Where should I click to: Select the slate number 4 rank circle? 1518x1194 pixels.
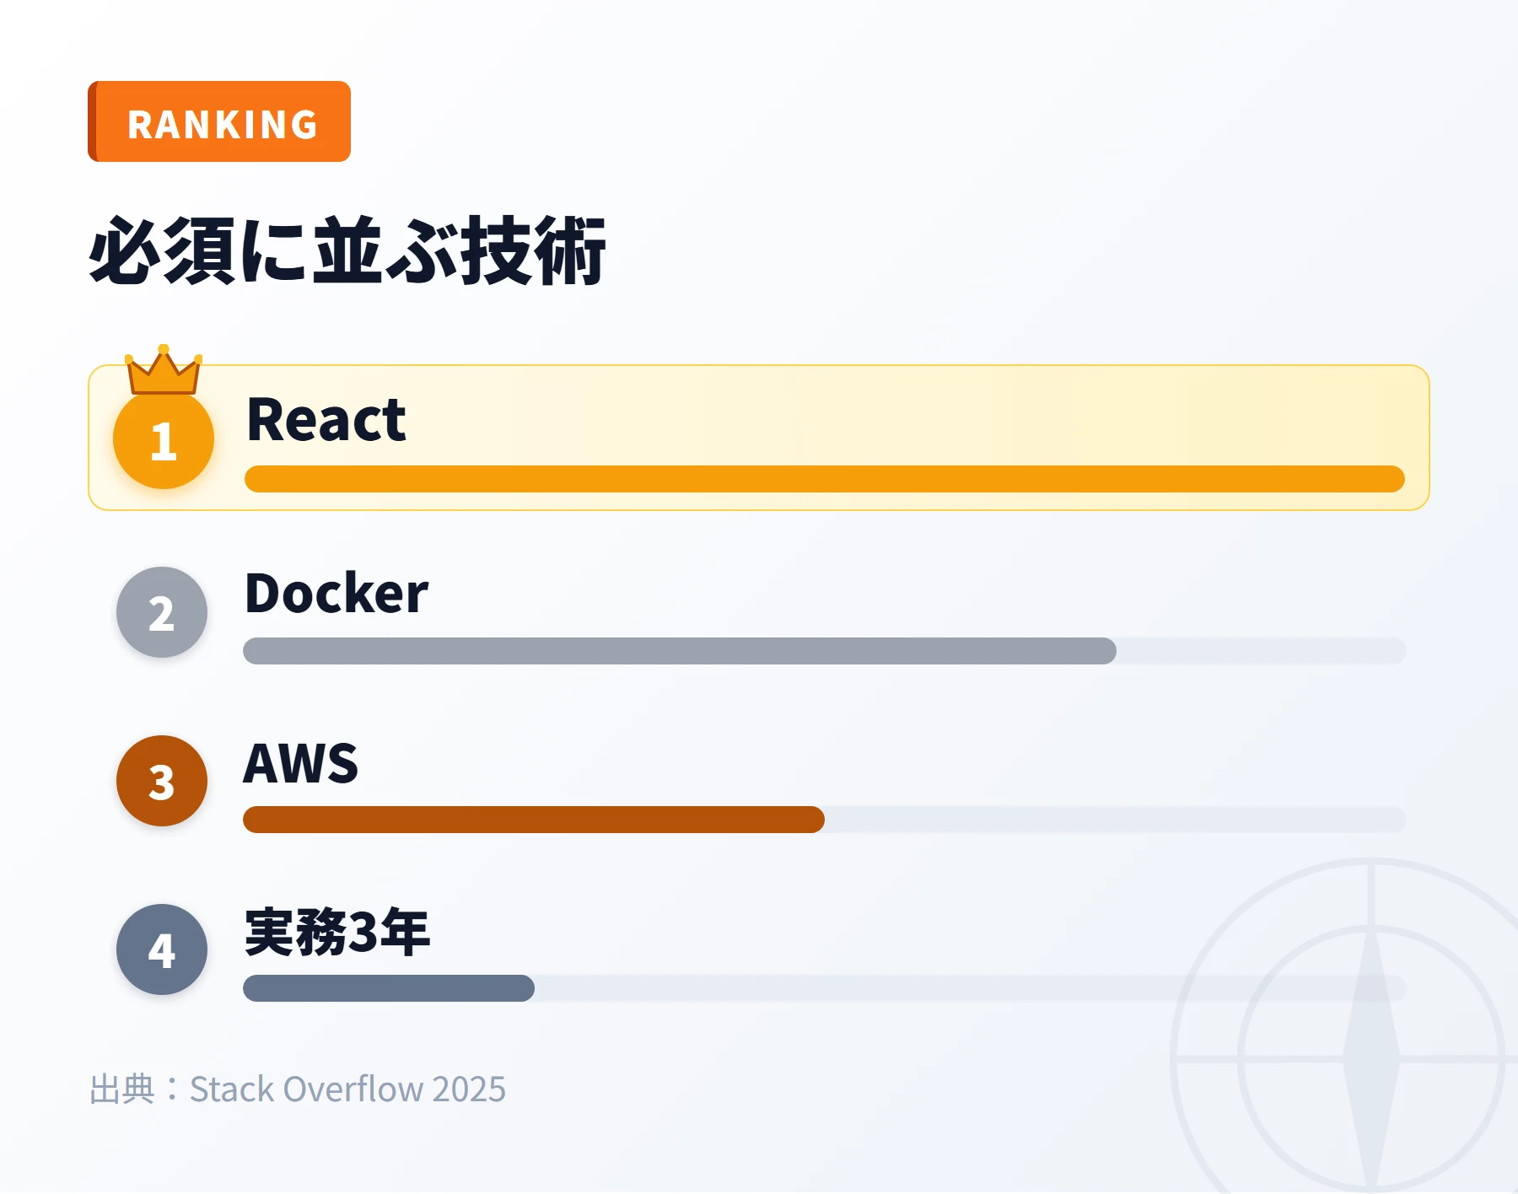162,949
